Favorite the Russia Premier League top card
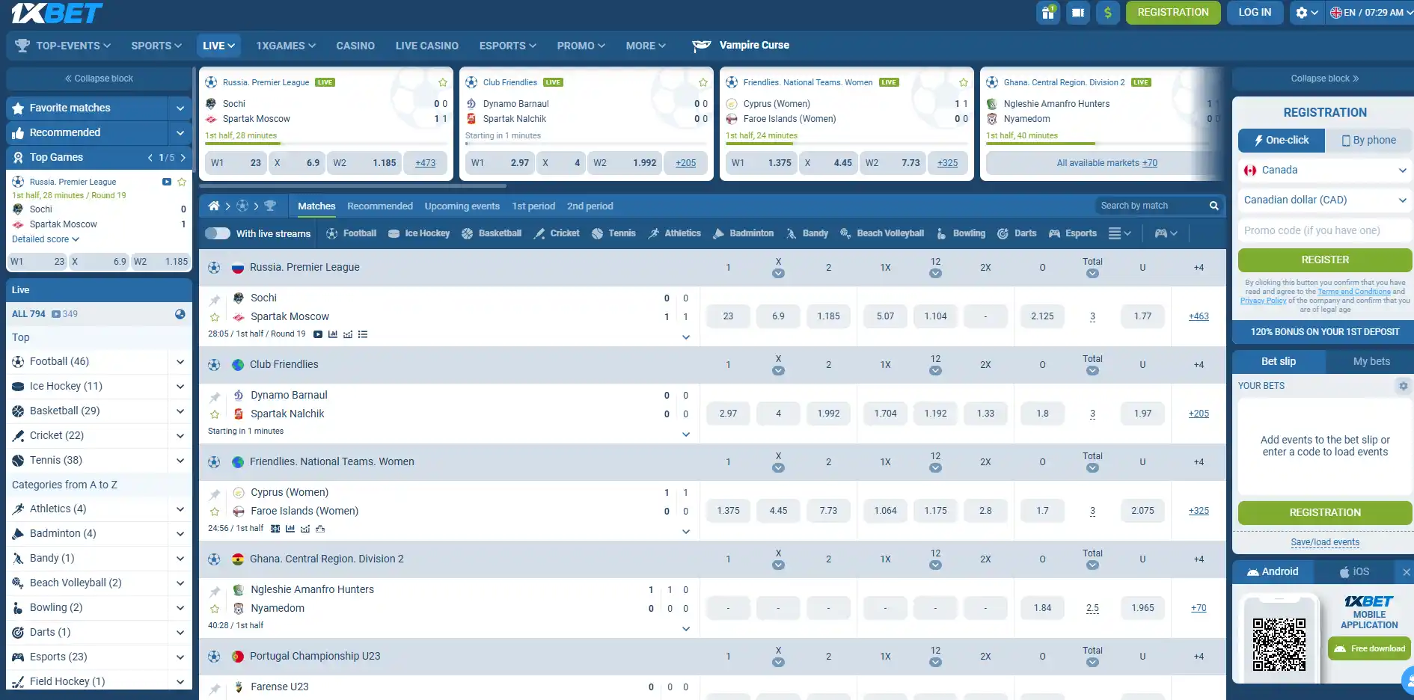 point(443,82)
